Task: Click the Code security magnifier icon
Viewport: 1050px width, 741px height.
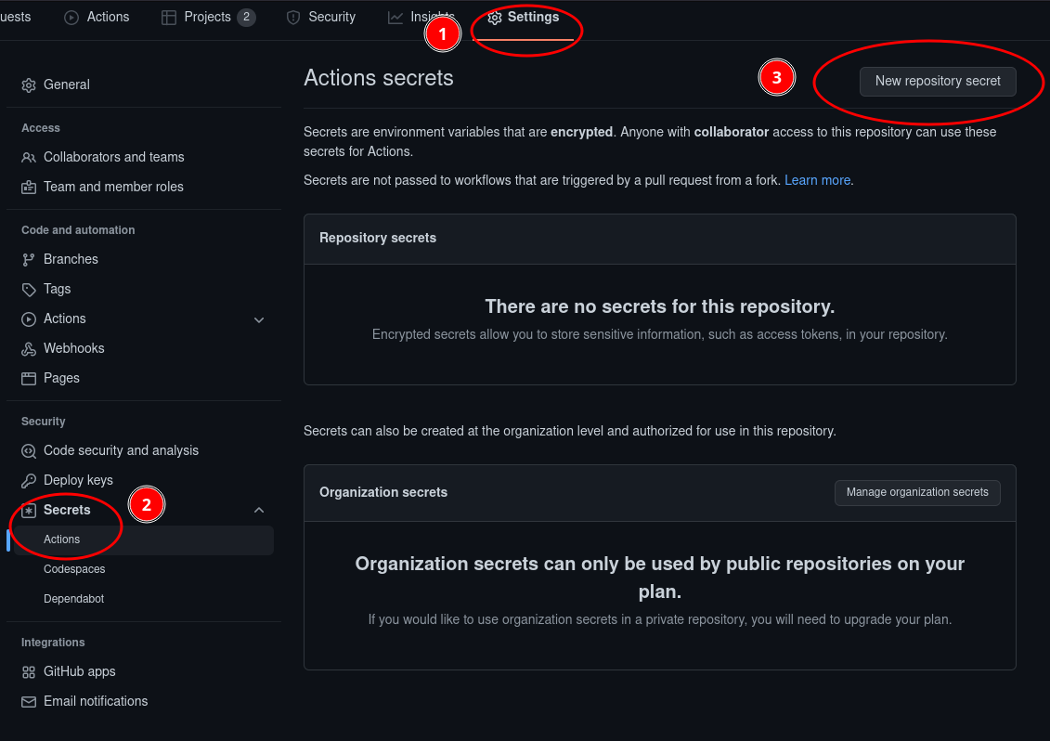Action: pos(29,451)
